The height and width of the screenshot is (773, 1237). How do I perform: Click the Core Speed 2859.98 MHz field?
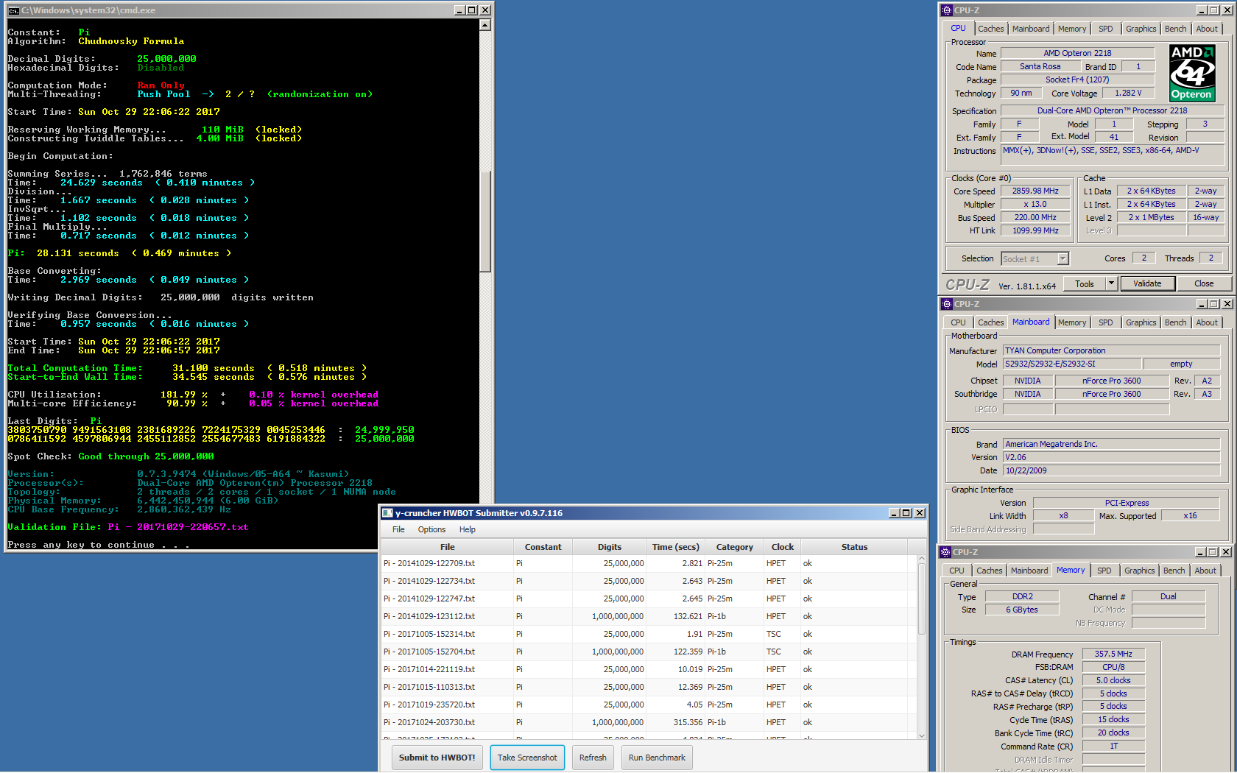[x=1035, y=191]
